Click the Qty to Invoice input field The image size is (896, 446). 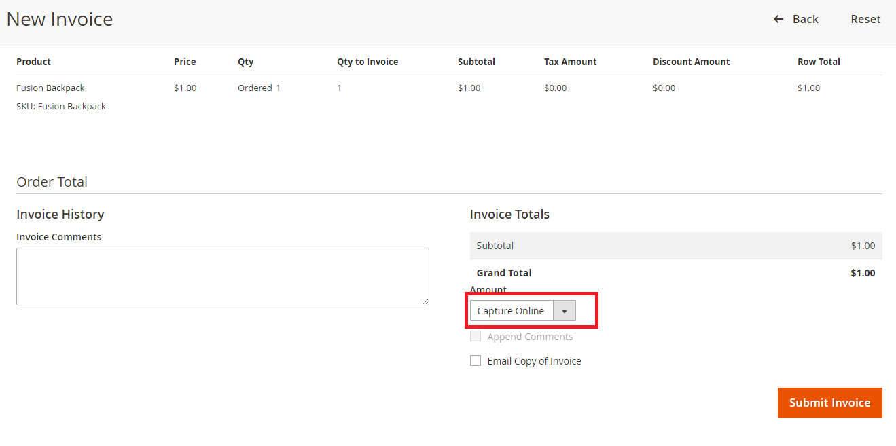(x=339, y=88)
